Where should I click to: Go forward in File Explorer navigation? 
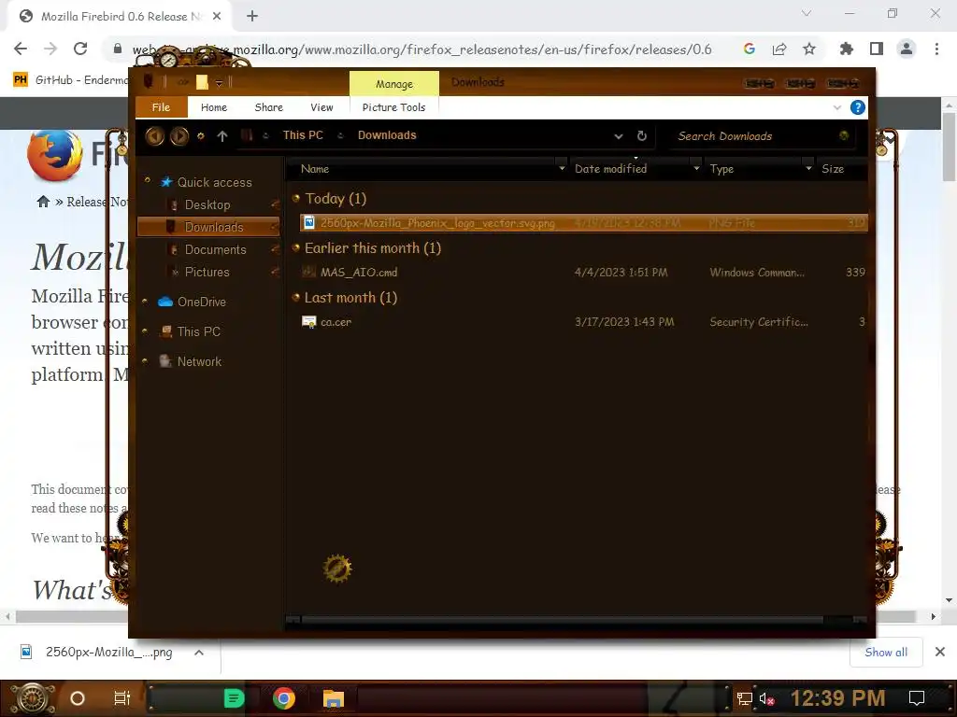(179, 136)
